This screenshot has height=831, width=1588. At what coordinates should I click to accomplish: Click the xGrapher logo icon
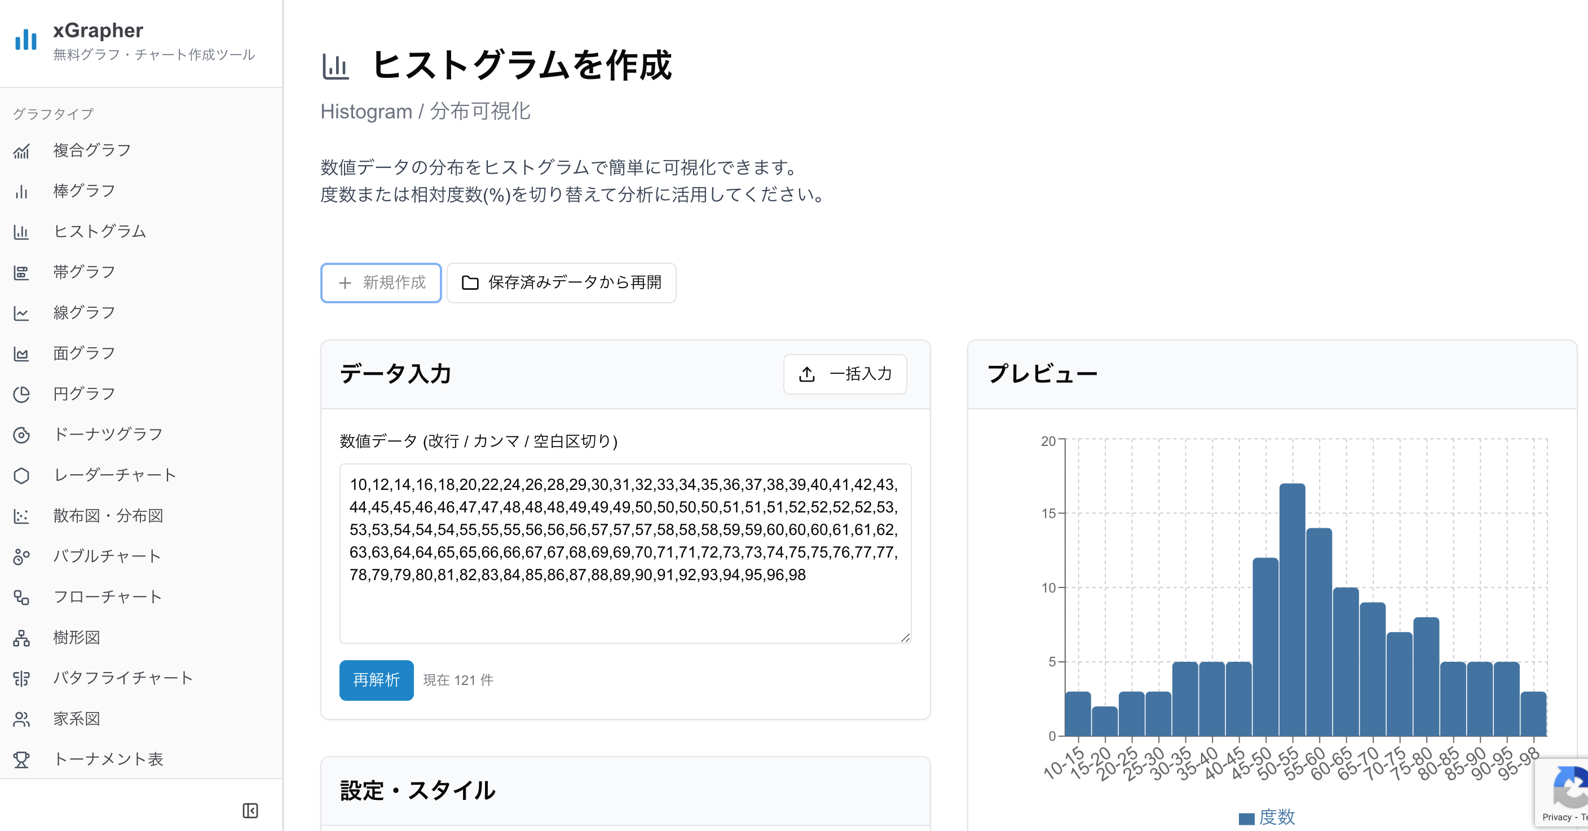coord(25,39)
